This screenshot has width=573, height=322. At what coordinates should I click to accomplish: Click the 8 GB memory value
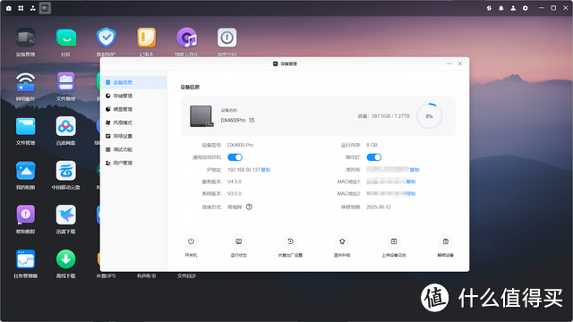point(372,145)
